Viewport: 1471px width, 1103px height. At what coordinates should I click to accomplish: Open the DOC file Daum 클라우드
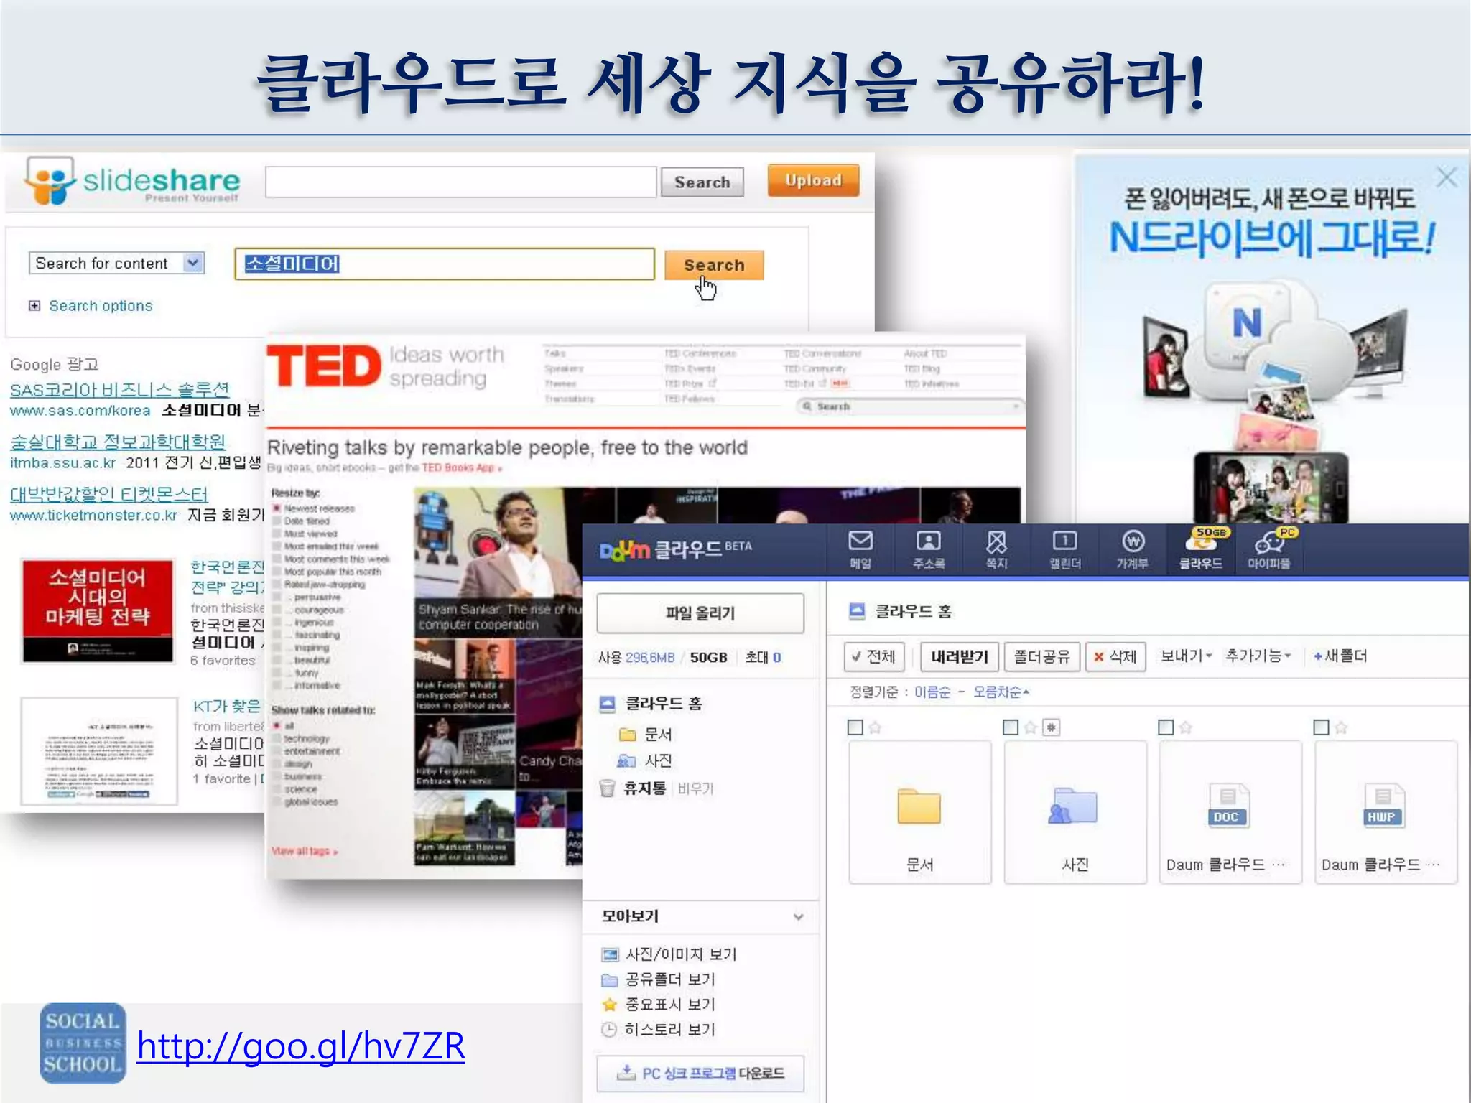1229,806
